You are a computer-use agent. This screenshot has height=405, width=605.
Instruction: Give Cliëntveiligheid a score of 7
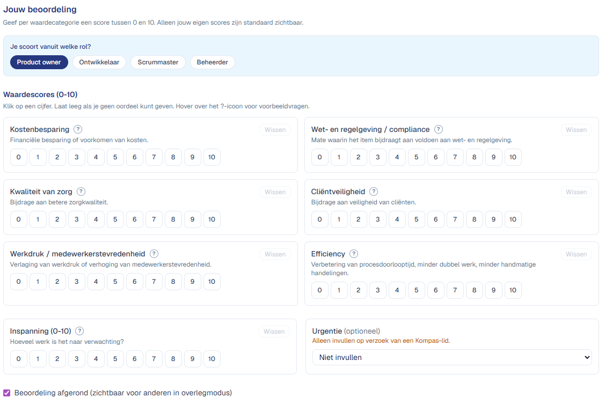tap(455, 219)
